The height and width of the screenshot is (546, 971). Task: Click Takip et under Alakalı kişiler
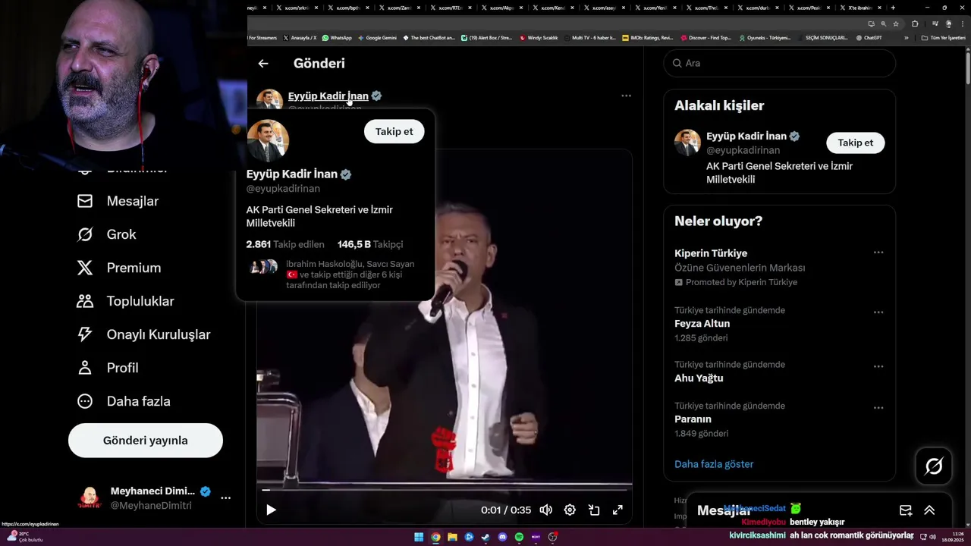pos(855,143)
